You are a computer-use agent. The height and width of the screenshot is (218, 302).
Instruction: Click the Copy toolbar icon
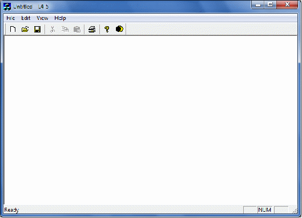(x=65, y=29)
